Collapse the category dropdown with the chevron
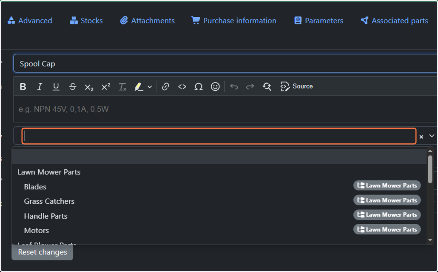The image size is (438, 272). pyautogui.click(x=432, y=136)
